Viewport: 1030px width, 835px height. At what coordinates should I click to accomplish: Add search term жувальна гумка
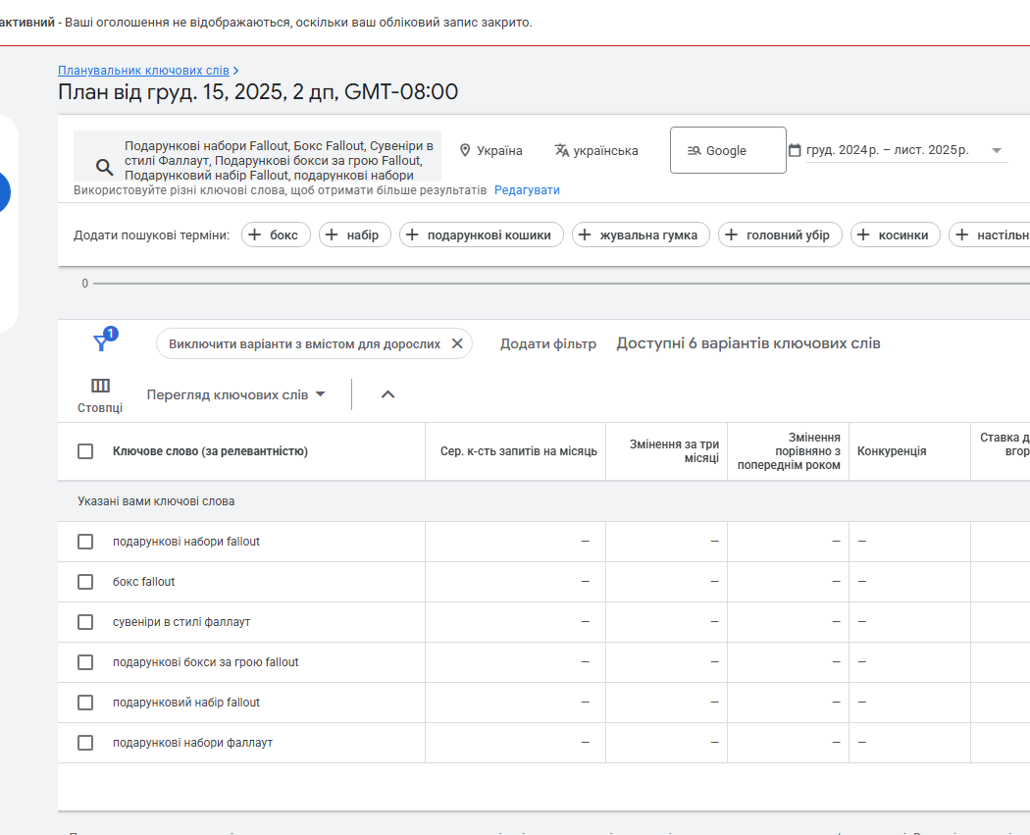tap(641, 235)
